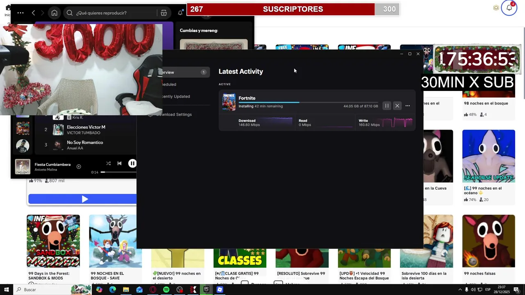Open Microsoft Edge from taskbar
Screen dimensions: 525x295
(112, 290)
